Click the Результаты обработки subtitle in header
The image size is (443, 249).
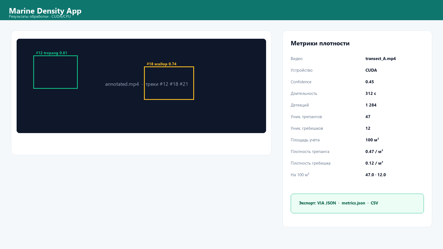coord(40,17)
